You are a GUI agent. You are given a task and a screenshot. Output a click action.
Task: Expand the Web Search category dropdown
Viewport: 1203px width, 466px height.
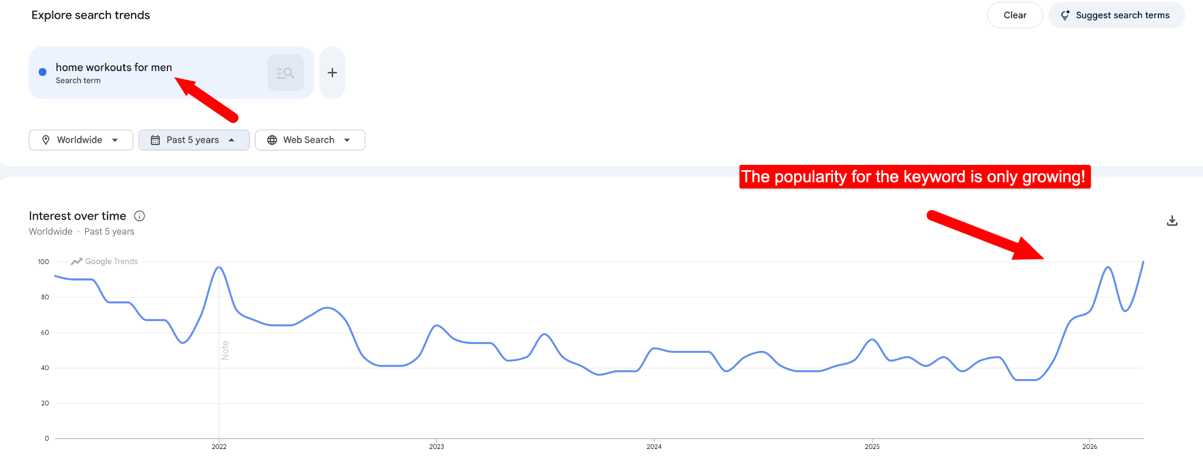(310, 140)
